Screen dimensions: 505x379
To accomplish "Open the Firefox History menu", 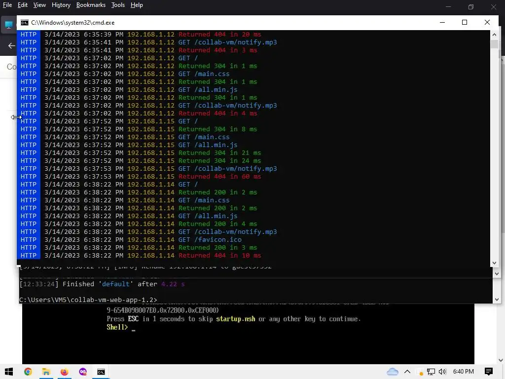I will pyautogui.click(x=61, y=5).
